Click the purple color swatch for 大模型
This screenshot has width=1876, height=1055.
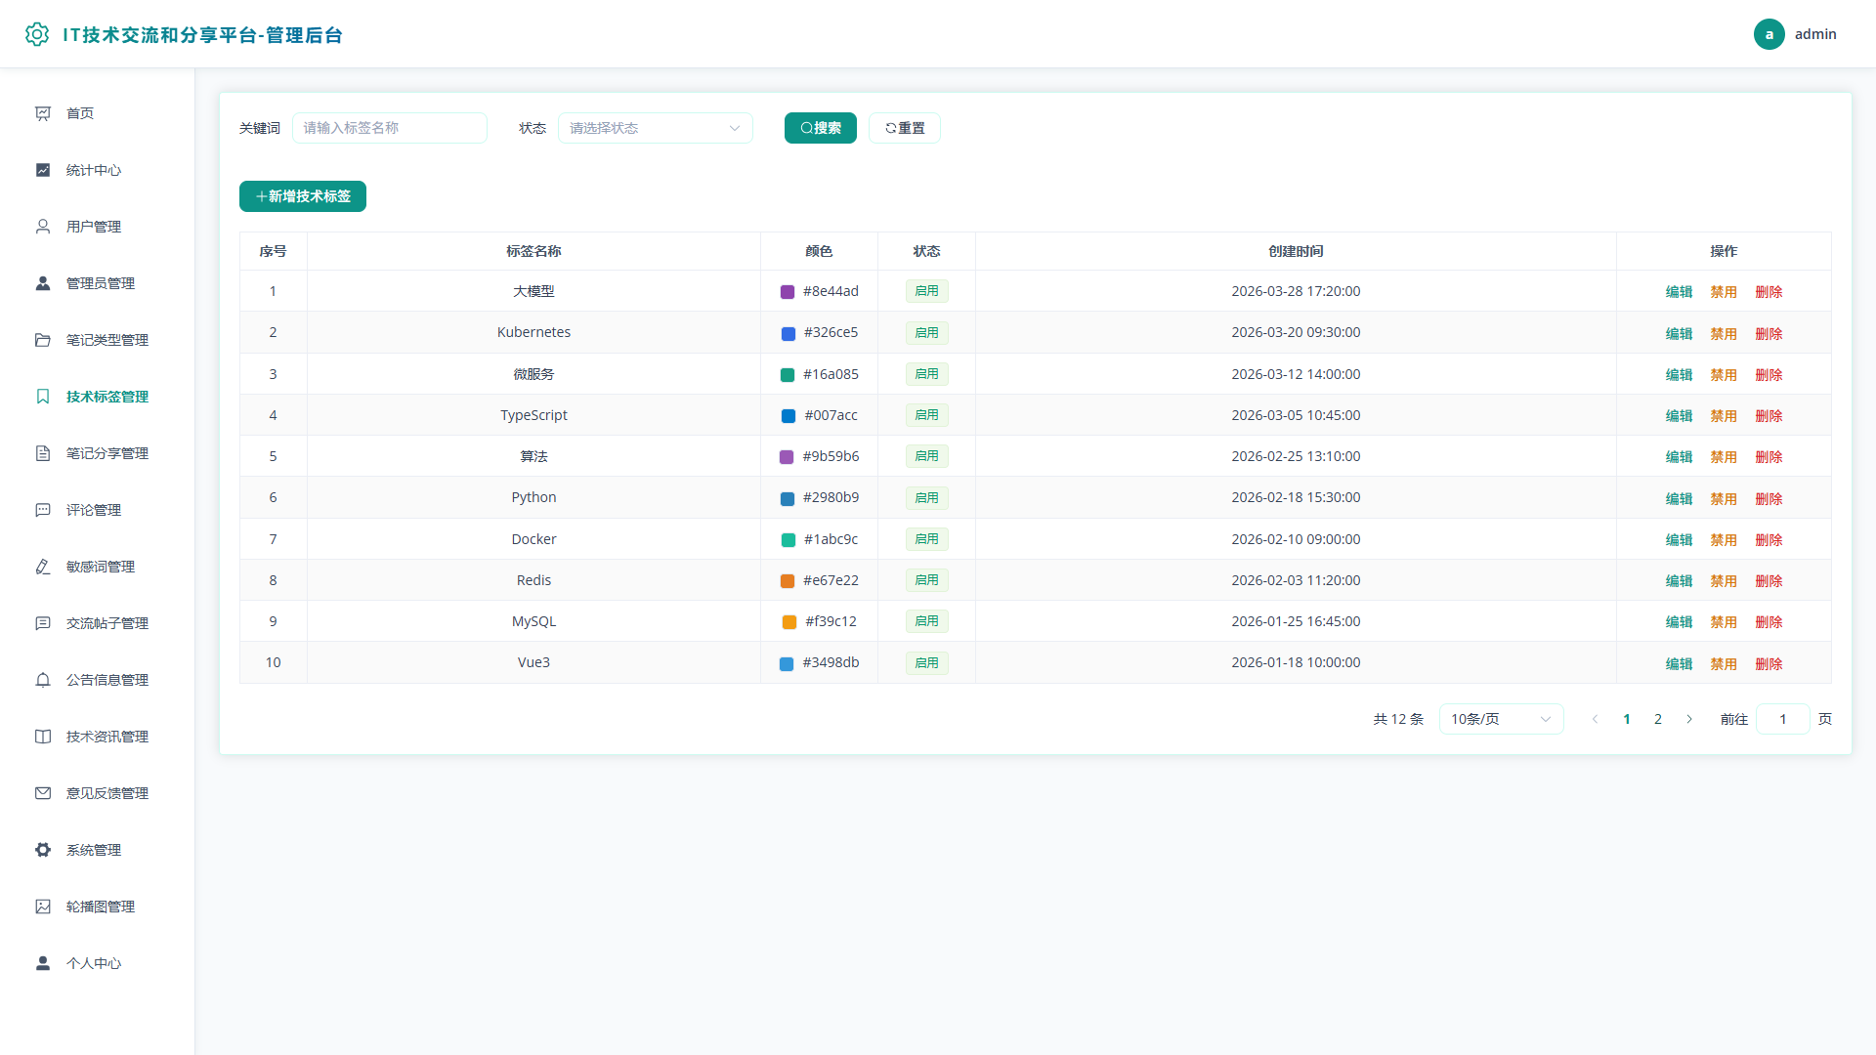tap(788, 292)
